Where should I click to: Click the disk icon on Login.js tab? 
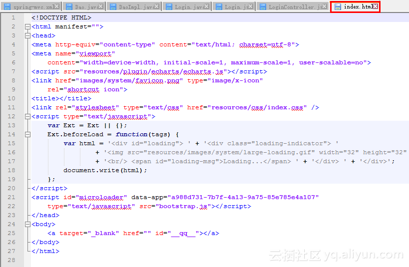pyautogui.click(x=219, y=7)
